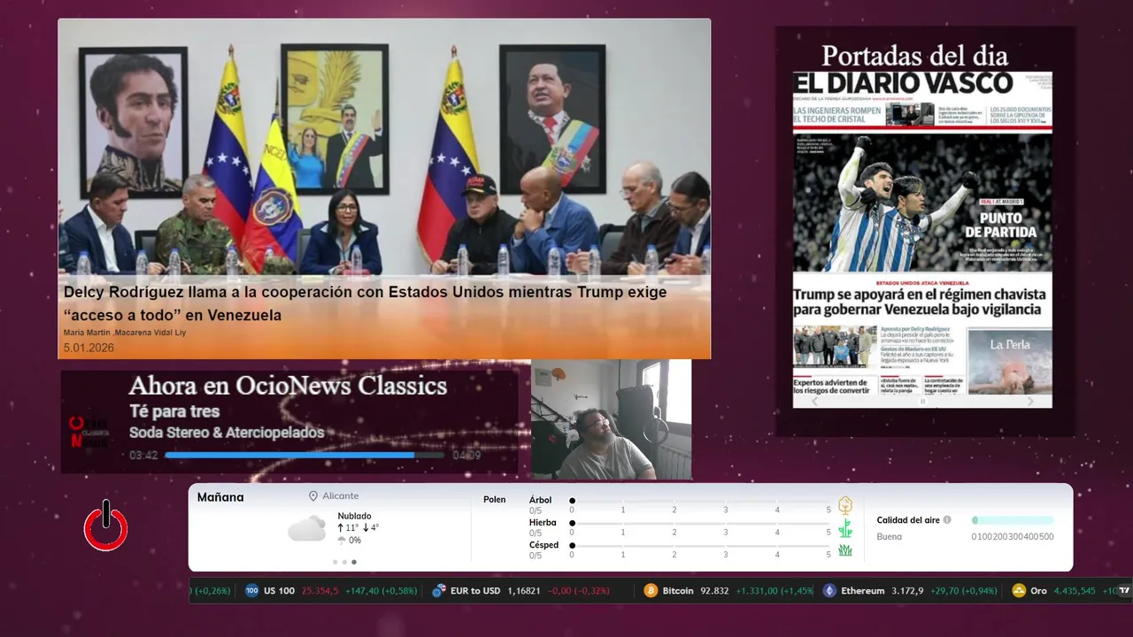1133x637 pixels.
Task: Click the Árbol pollen level slider
Action: tap(700, 501)
